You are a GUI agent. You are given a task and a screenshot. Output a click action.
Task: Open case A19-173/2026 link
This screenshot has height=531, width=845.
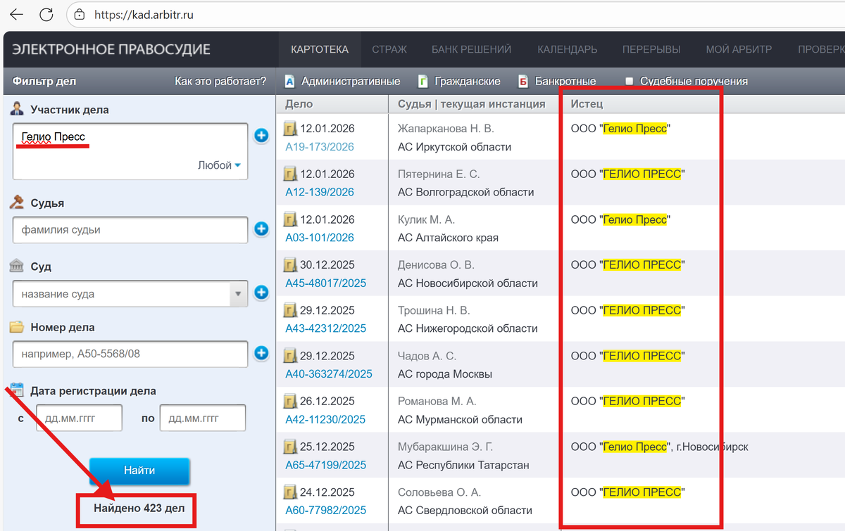320,147
